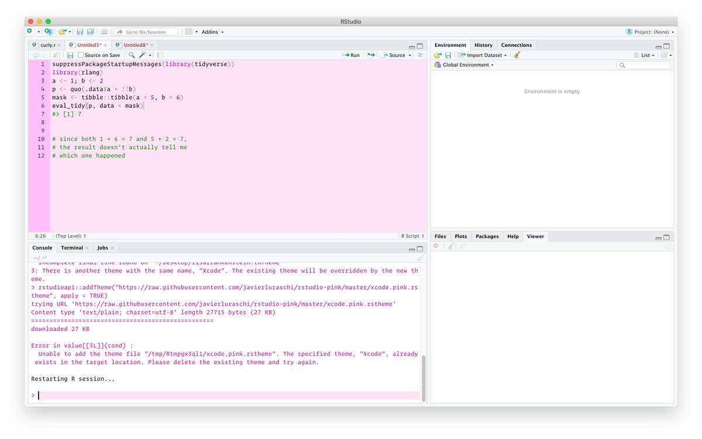Show the document outline

pos(420,55)
